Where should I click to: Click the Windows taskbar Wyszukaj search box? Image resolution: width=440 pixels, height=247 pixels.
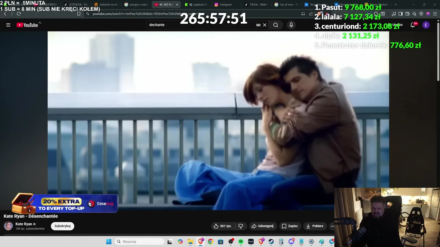pyautogui.click(x=139, y=242)
